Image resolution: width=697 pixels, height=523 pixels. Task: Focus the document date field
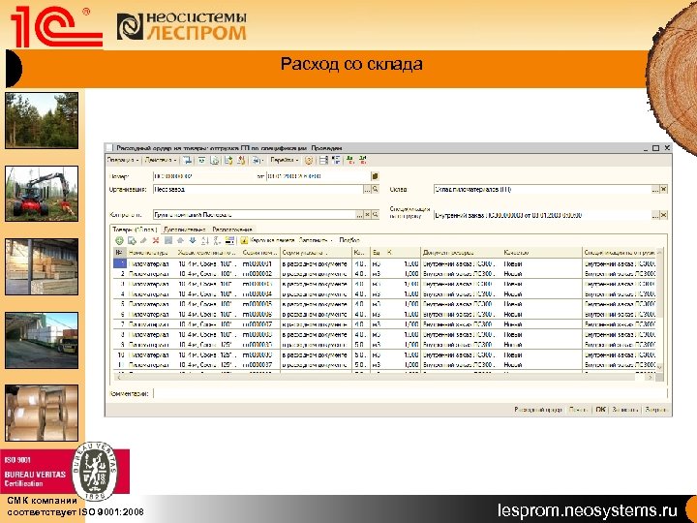point(318,176)
